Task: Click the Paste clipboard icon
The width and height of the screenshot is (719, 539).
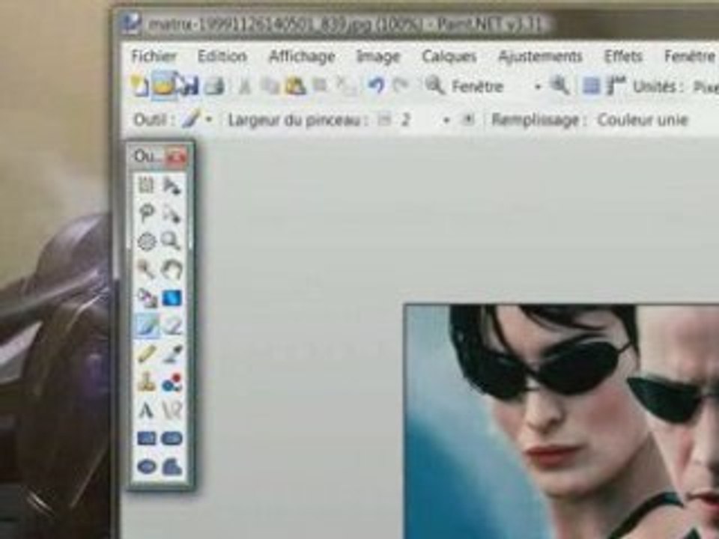Action: click(295, 85)
